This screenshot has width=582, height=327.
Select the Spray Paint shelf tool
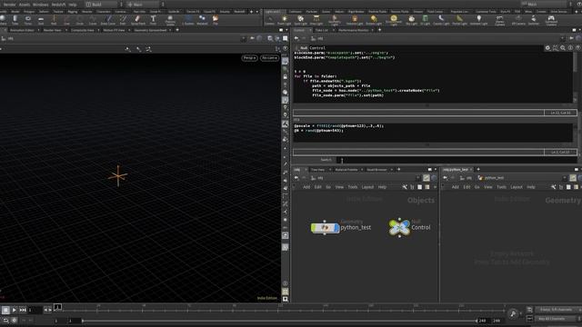[138, 20]
